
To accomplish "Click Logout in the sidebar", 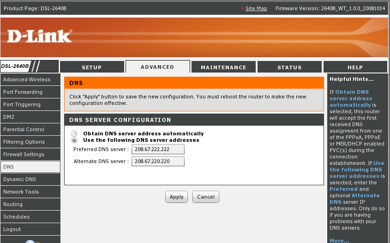I will coord(30,229).
